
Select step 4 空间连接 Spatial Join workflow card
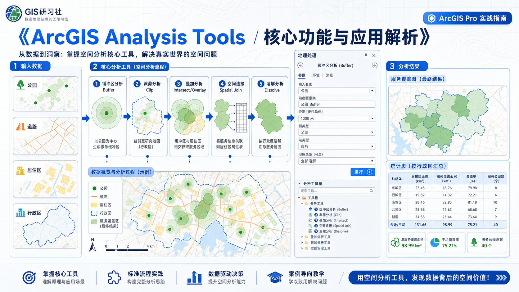(230, 116)
